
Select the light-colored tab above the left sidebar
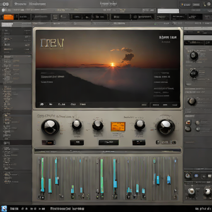pos(7,24)
